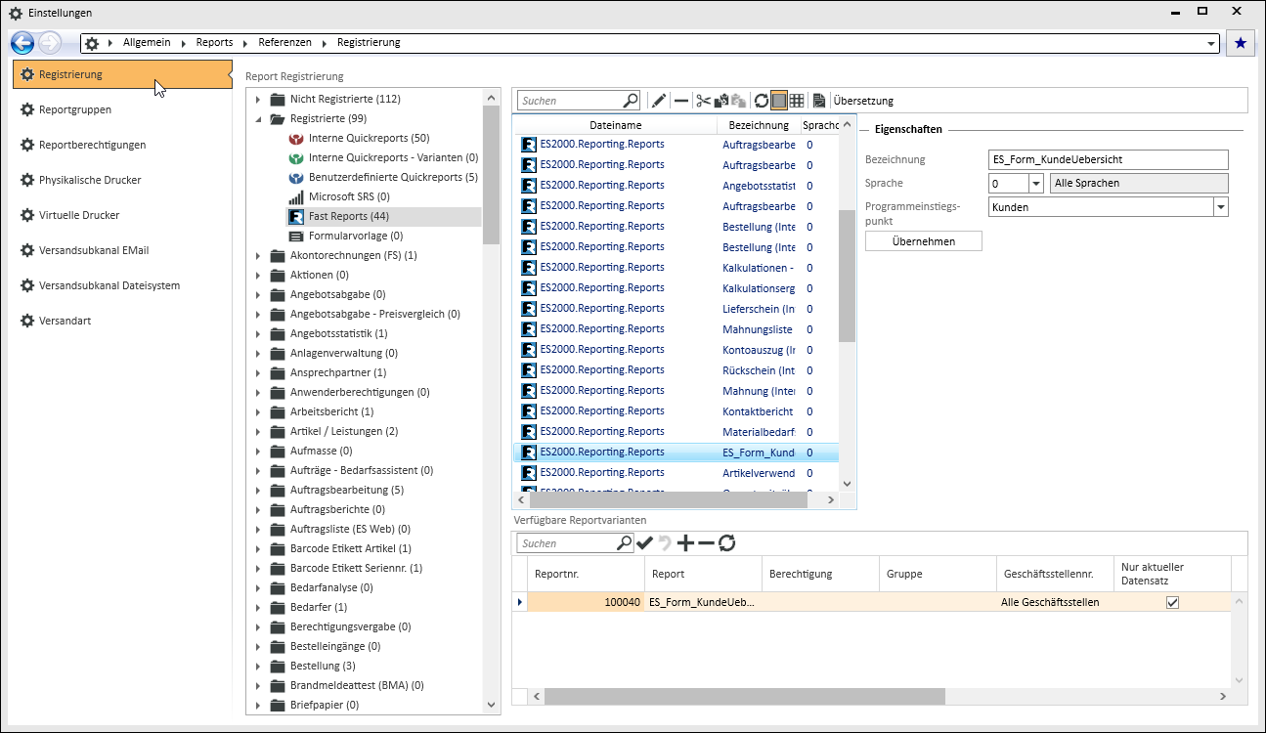Click the back navigation arrow
Screen dimensions: 1266x733
point(22,43)
